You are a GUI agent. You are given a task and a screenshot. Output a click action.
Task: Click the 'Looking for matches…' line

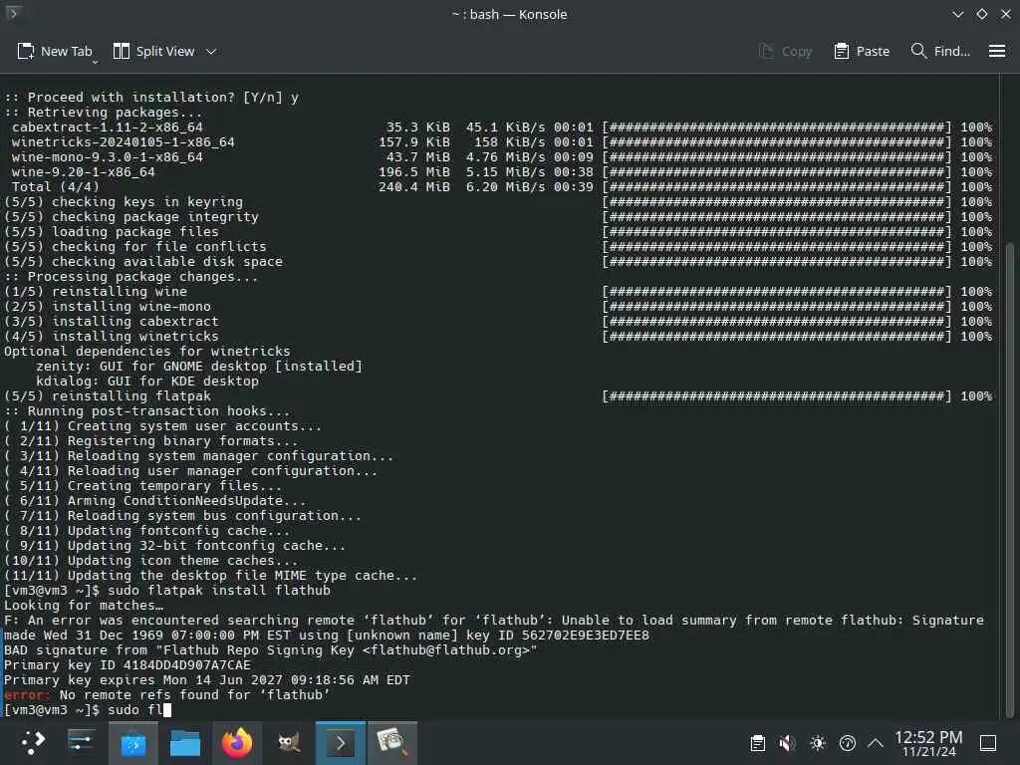(84, 605)
